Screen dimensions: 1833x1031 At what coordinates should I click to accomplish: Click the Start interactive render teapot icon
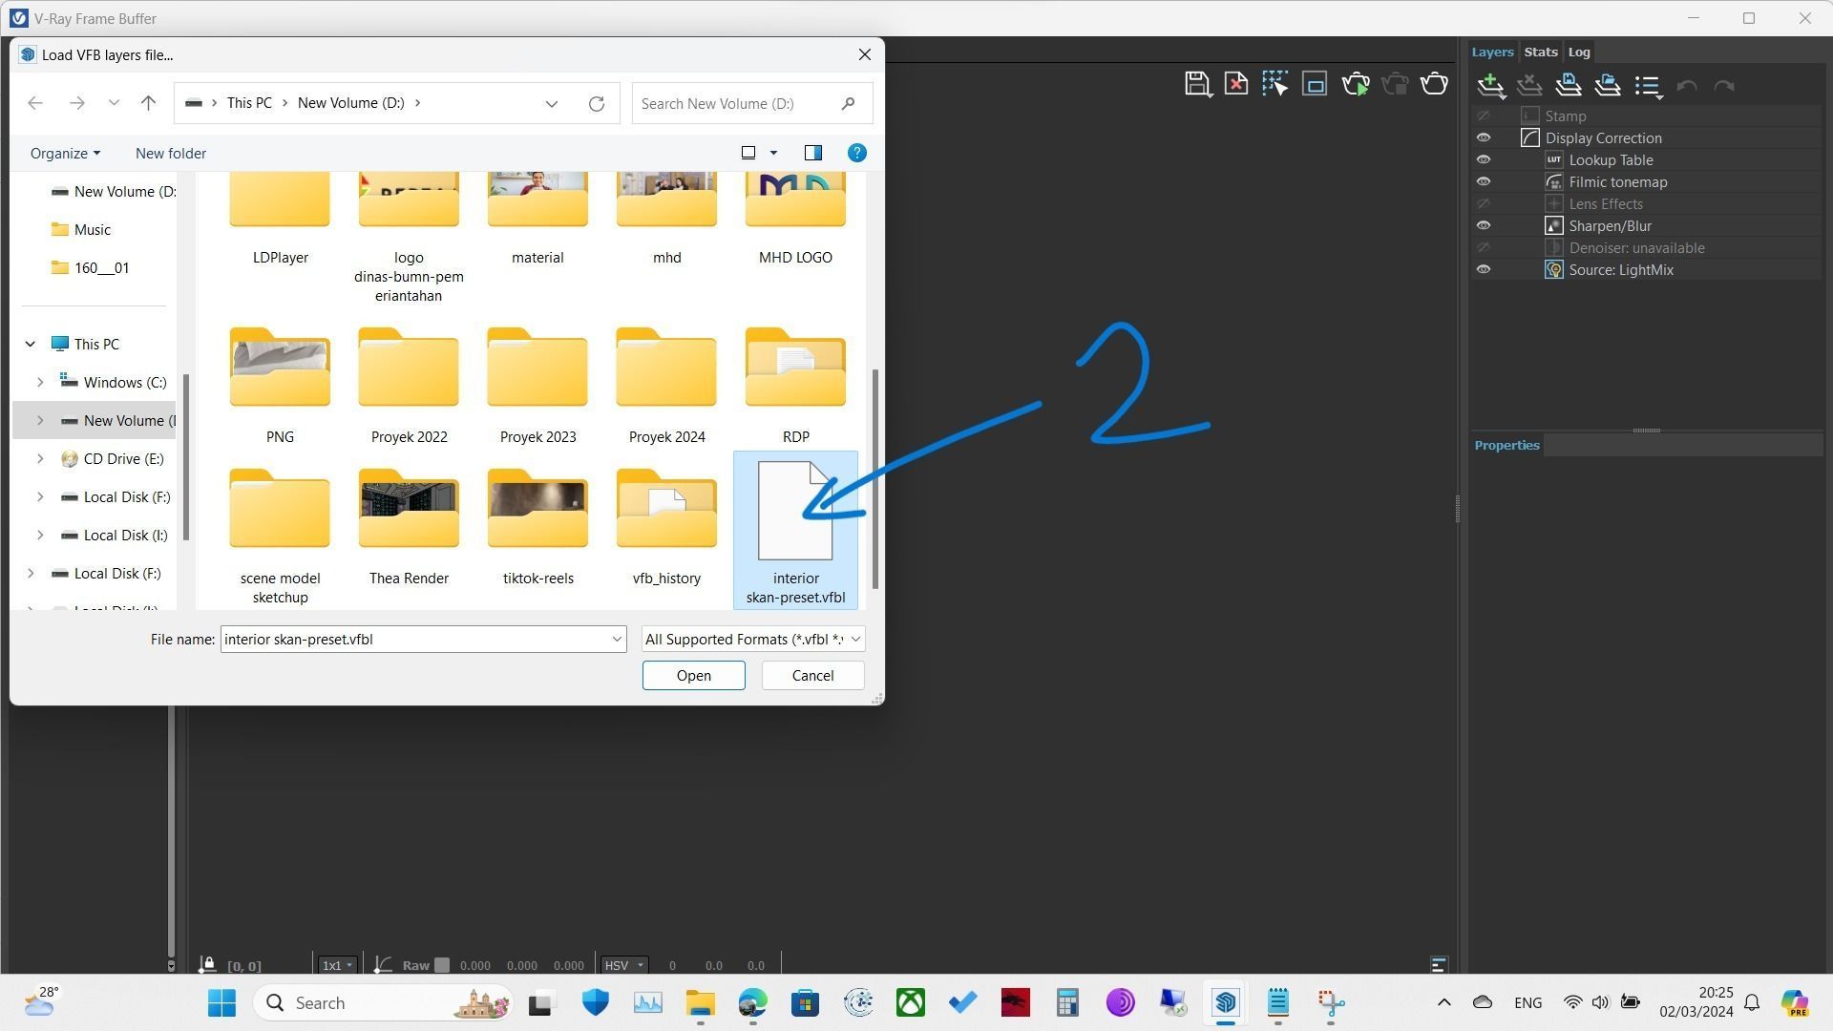pos(1355,85)
